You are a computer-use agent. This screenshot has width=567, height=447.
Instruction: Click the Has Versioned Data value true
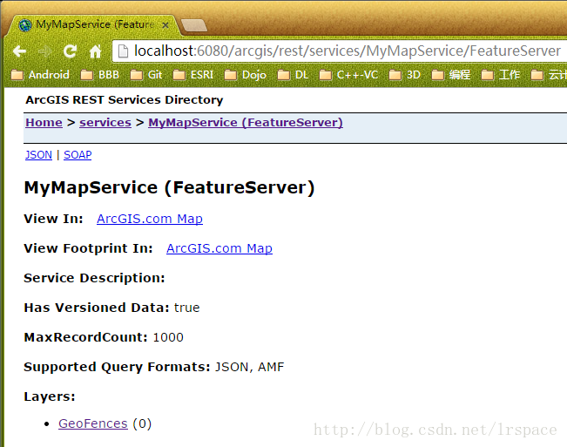(186, 308)
